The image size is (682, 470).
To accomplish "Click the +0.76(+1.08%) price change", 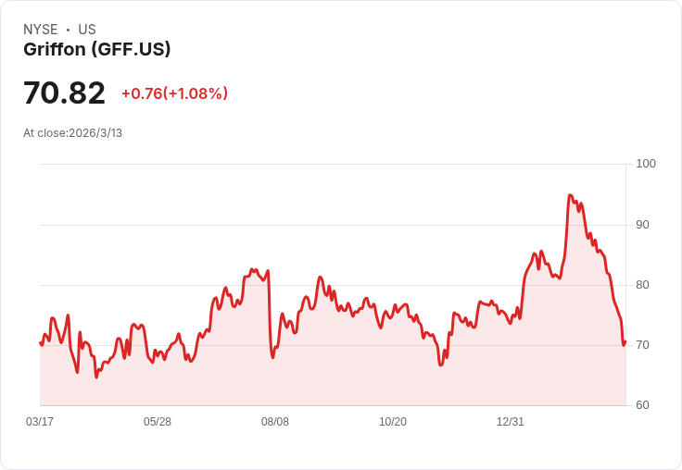I will 174,93.
